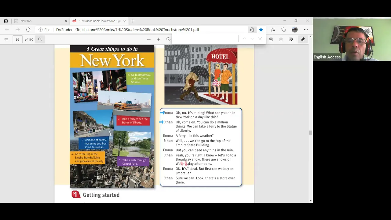
Task: Click the scrollbar up arrow
Action: click(311, 37)
